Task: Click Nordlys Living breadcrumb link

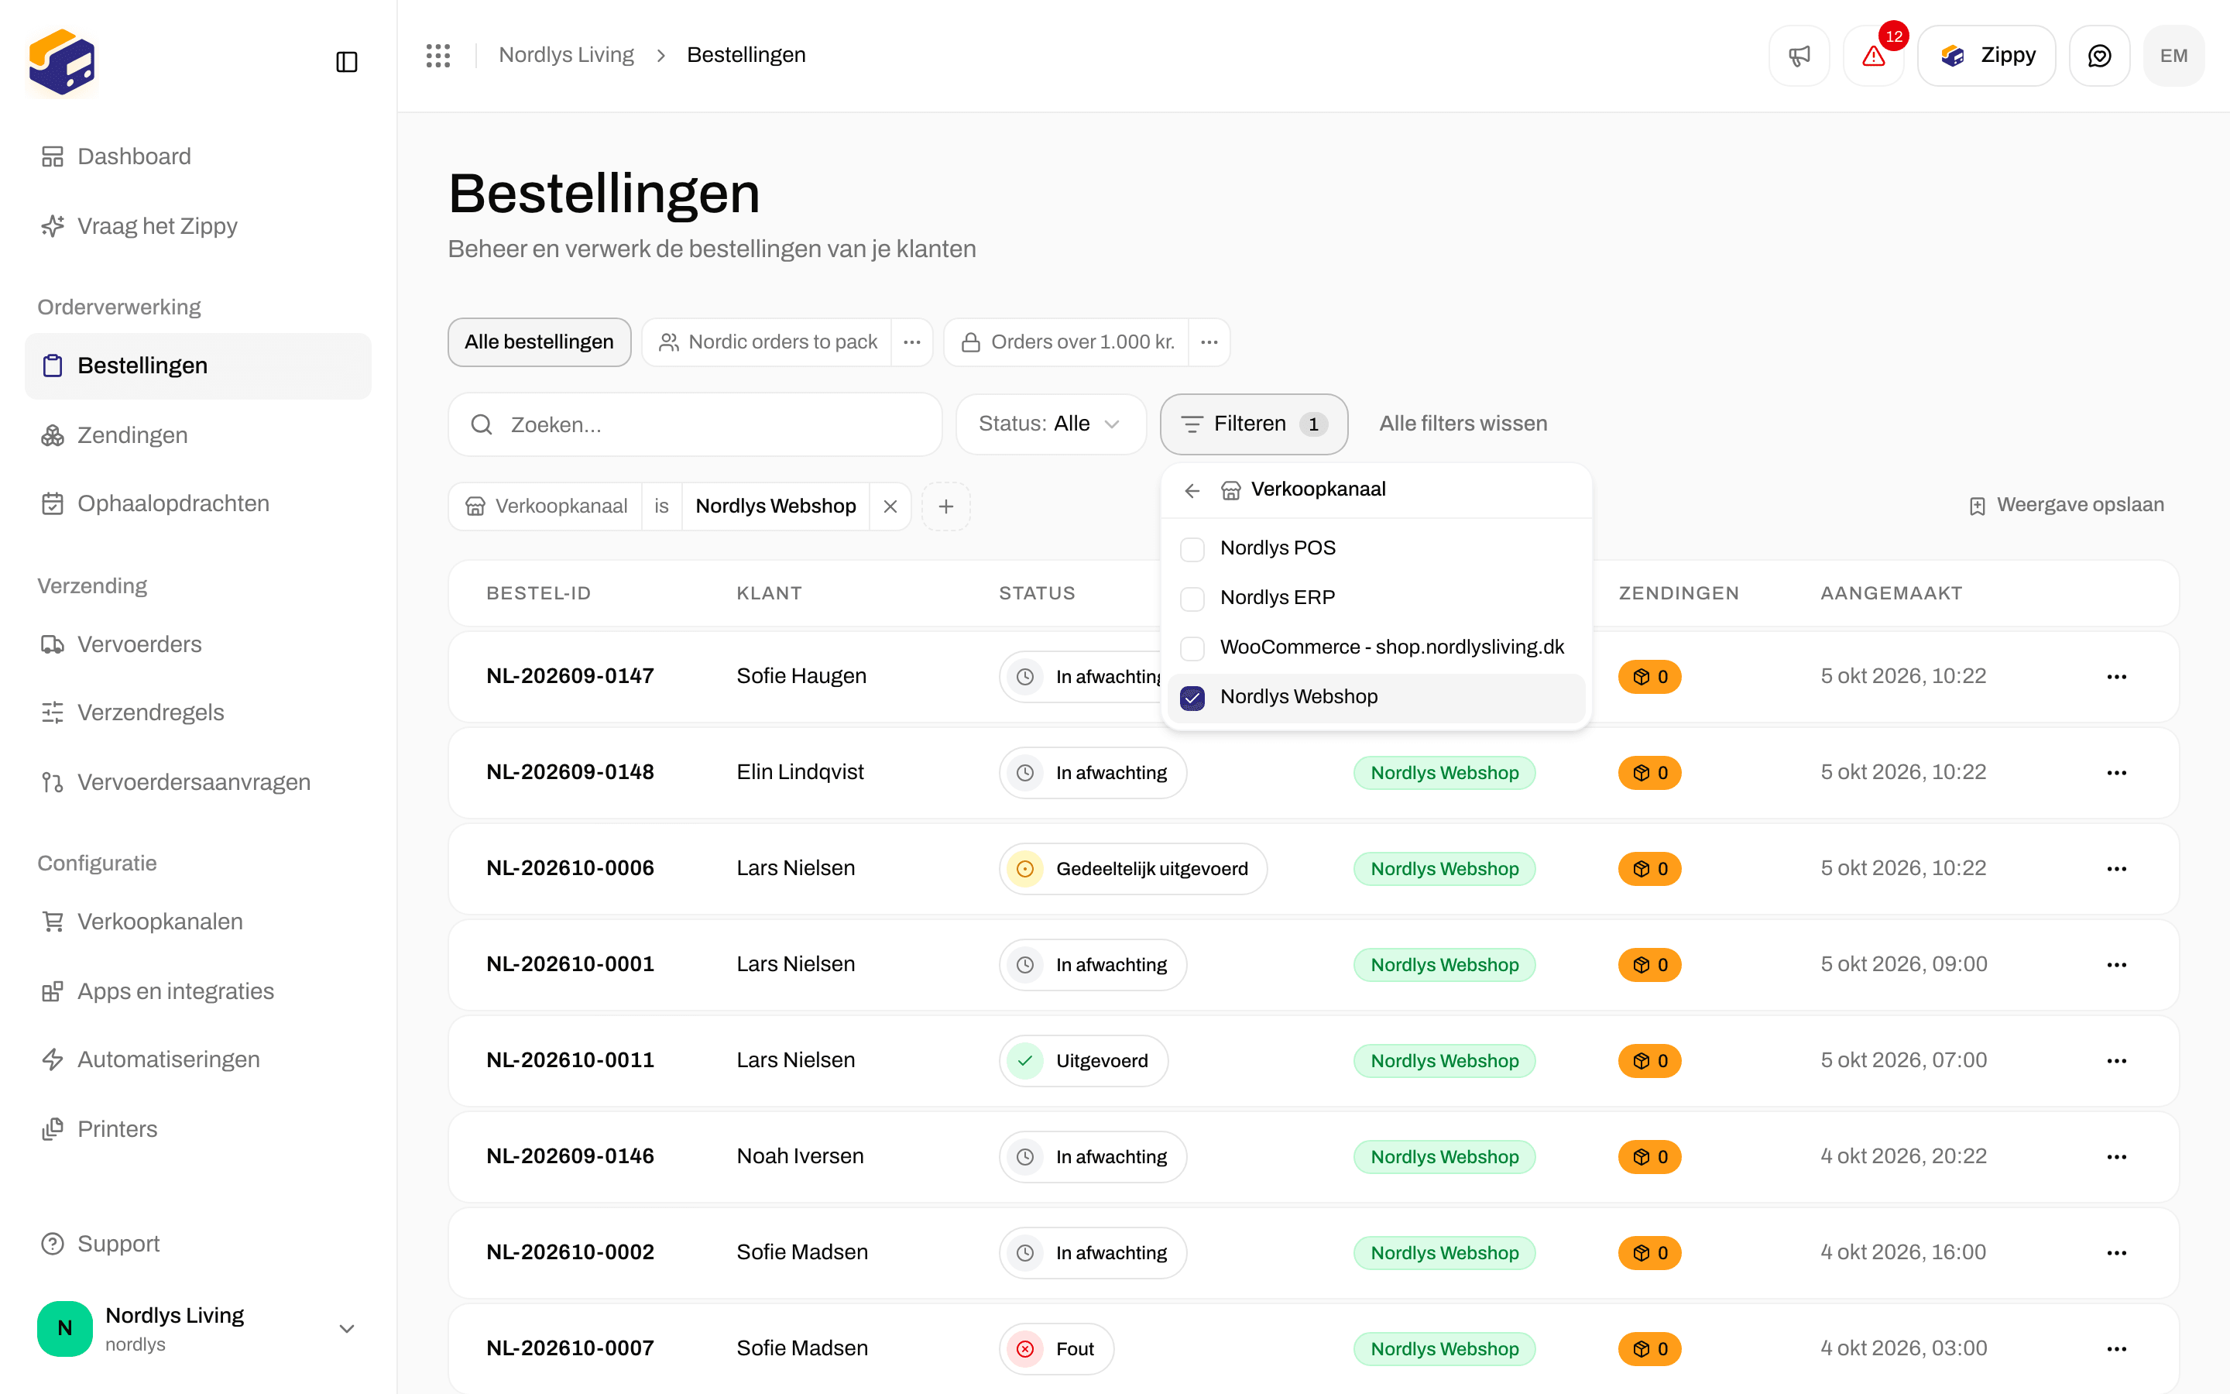Action: 566,55
